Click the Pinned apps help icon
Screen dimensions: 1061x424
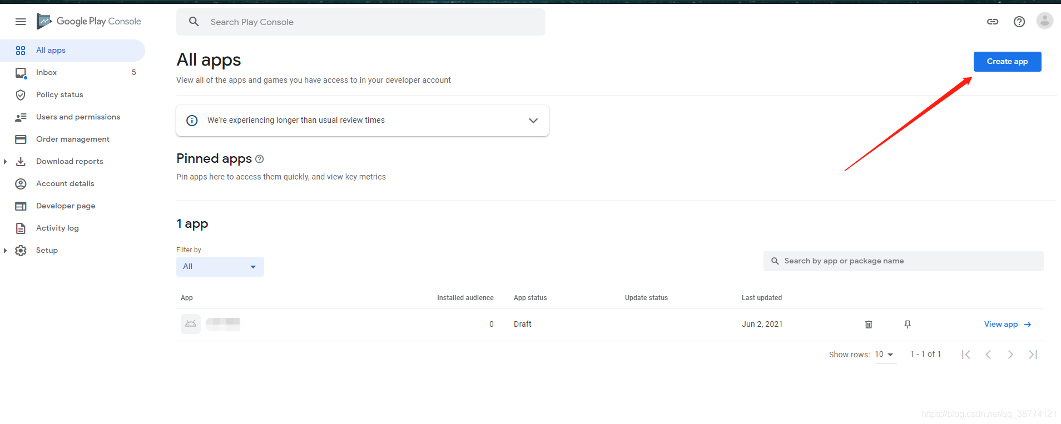coord(259,159)
